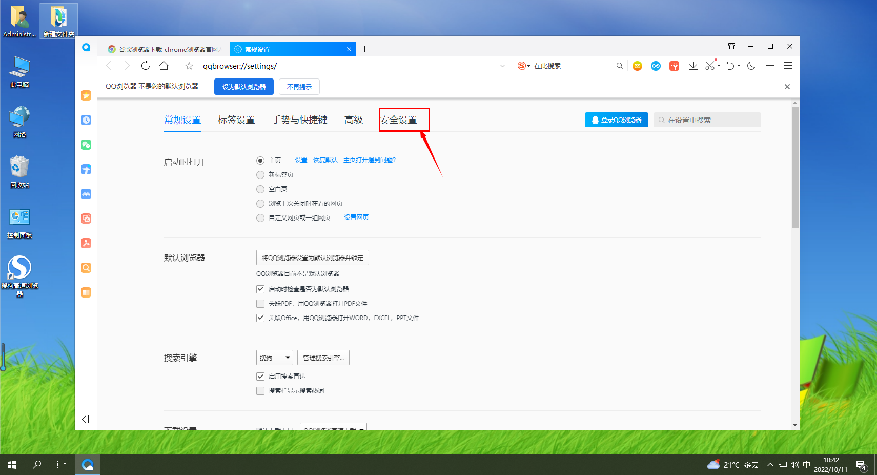Expand undo closed tabs dropdown arrow
Viewport: 877px width, 475px height.
tap(739, 66)
